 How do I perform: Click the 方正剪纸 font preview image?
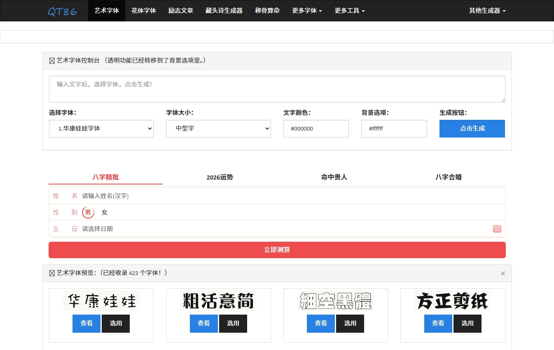(x=453, y=301)
